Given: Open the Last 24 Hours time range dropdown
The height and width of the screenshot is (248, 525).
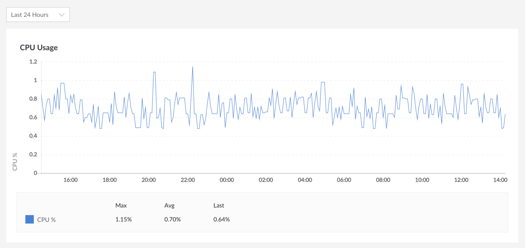Looking at the screenshot, I should coord(38,15).
